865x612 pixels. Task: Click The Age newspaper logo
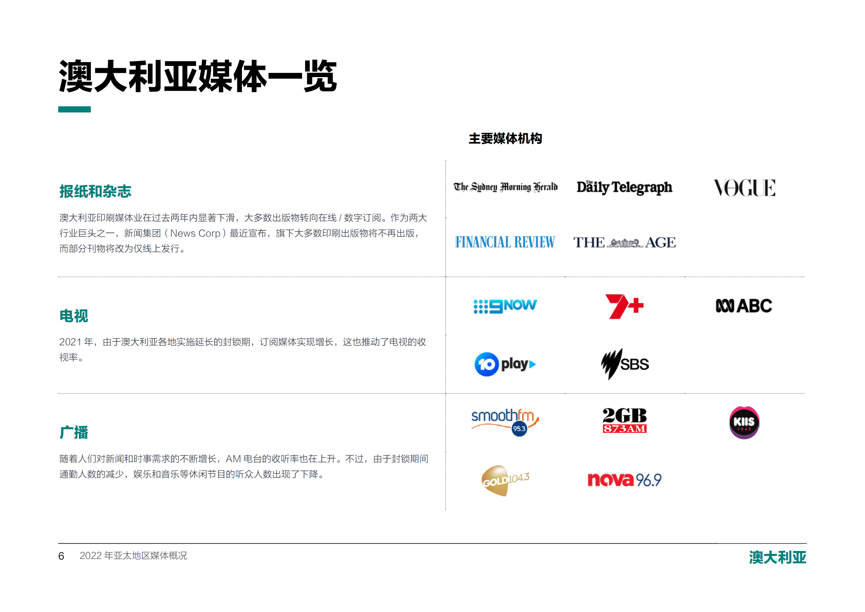624,243
